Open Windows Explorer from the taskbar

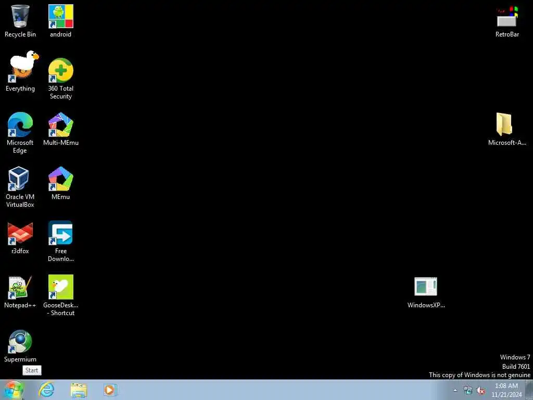(79, 390)
